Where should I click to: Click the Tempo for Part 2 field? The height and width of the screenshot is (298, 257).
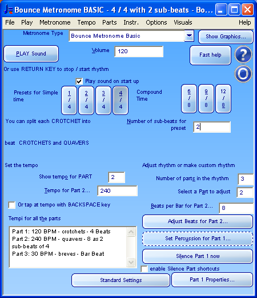[x=117, y=190]
